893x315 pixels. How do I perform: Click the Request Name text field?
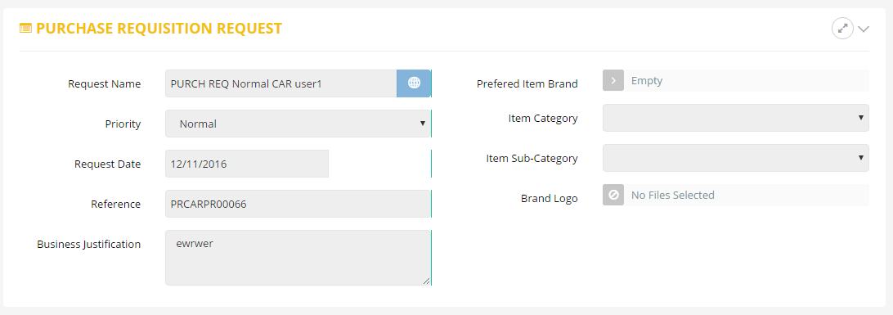(281, 83)
